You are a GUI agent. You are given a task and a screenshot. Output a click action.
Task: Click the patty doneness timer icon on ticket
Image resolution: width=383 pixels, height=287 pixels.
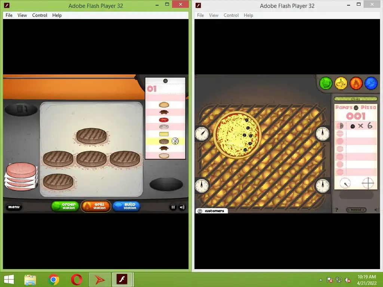pos(175,141)
